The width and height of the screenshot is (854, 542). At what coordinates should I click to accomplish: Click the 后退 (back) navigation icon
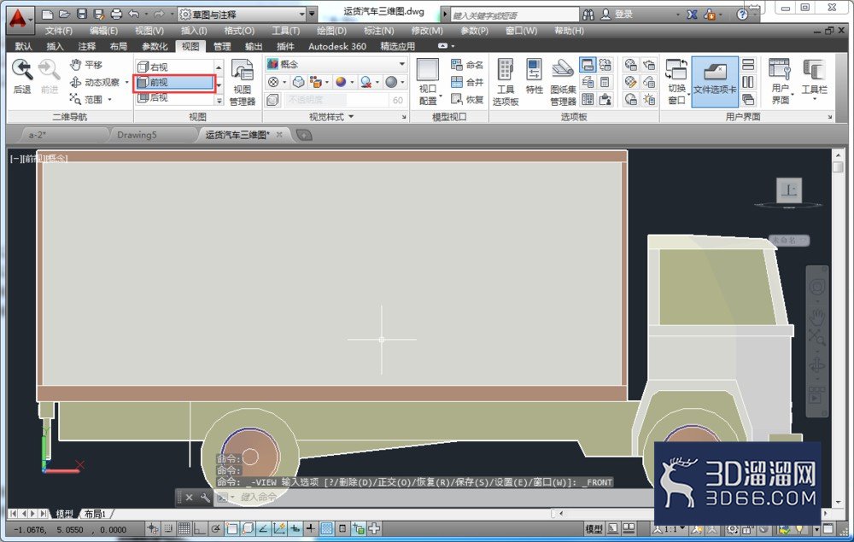pyautogui.click(x=22, y=71)
